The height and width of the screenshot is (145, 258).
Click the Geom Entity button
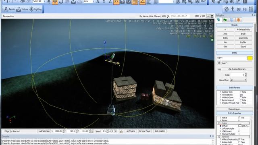point(243,38)
